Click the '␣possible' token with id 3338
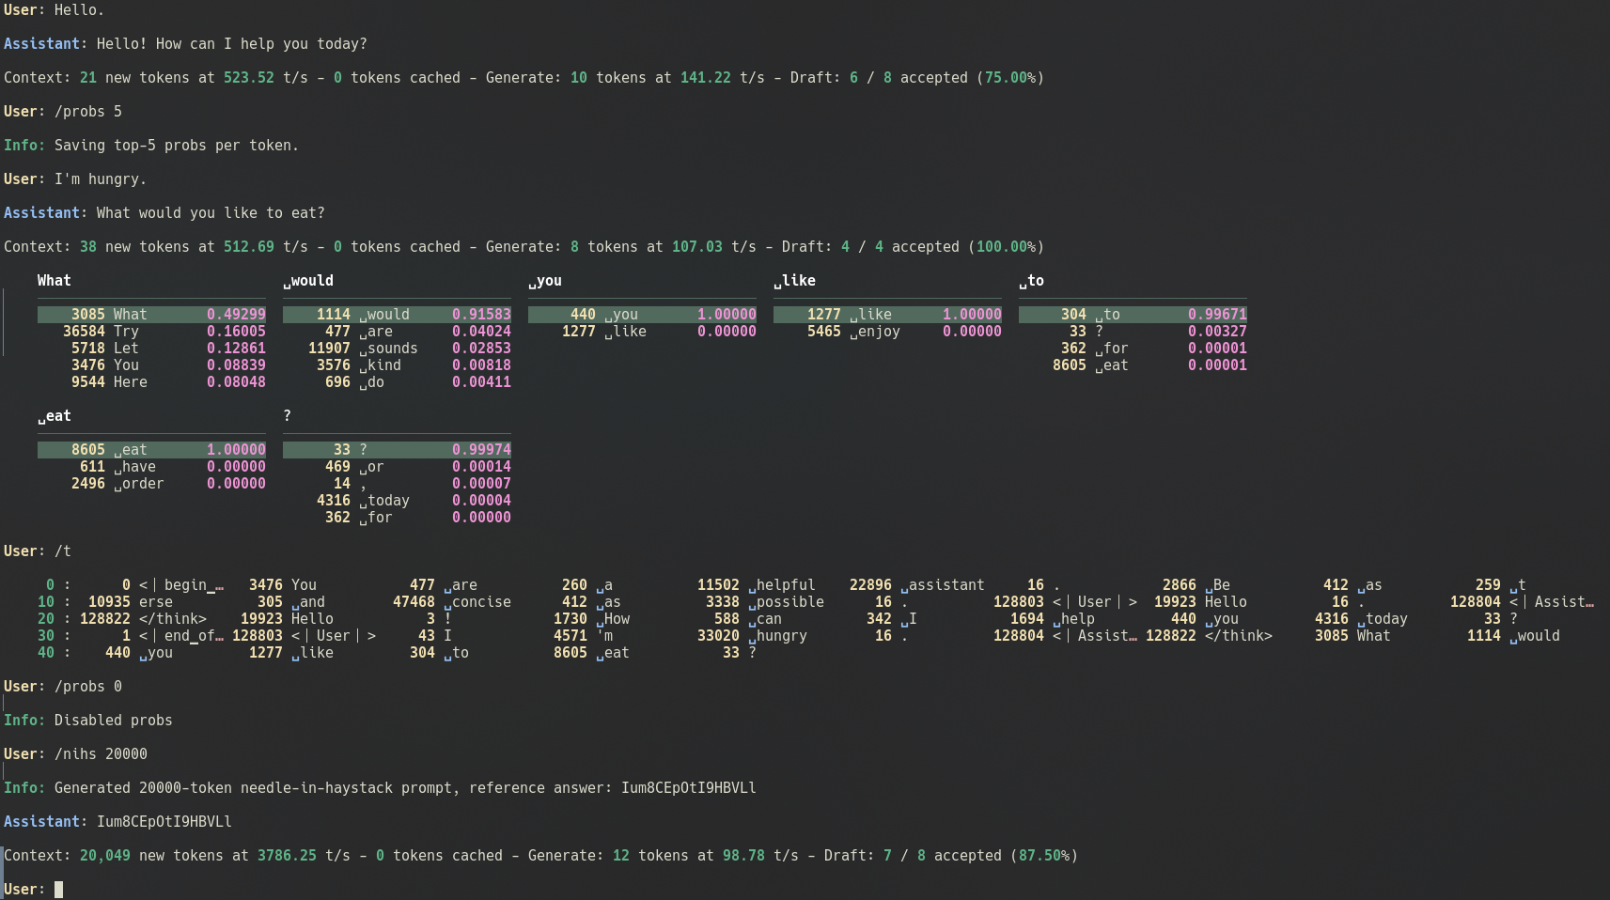Screen dimensions: 1610x900 (765, 601)
